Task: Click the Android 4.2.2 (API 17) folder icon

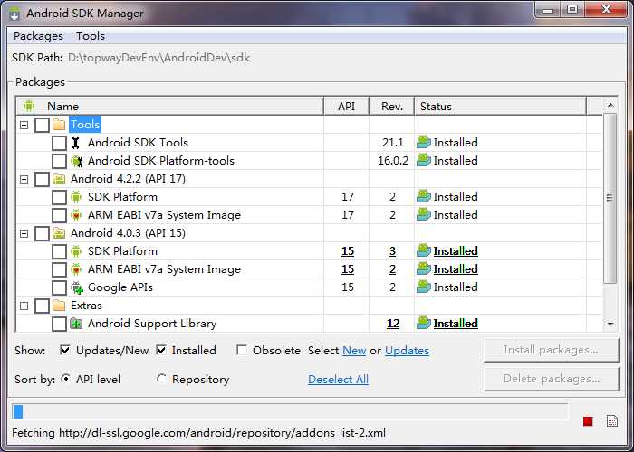Action: coord(59,179)
